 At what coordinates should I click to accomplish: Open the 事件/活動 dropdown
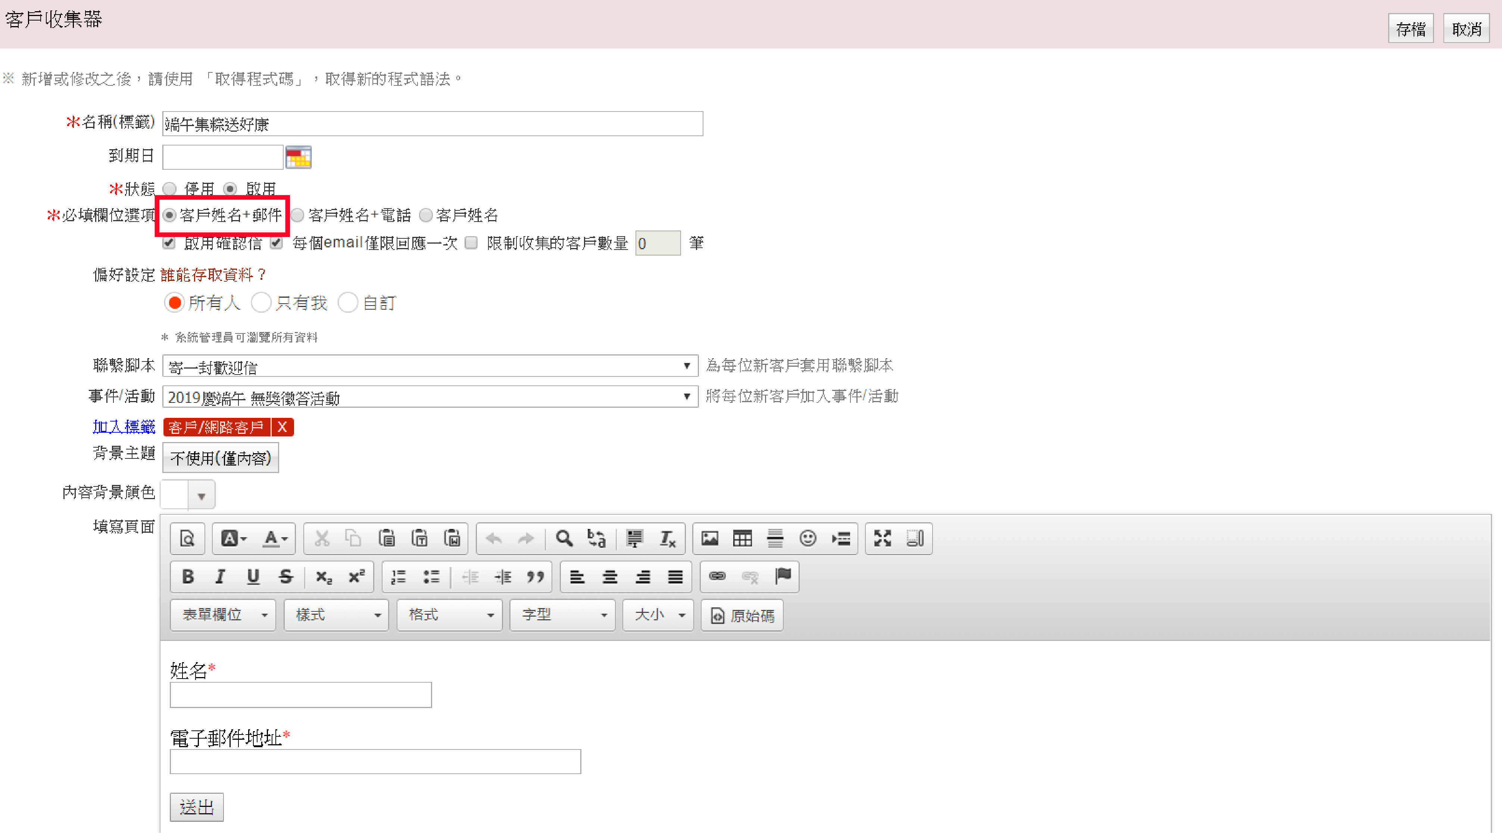430,397
